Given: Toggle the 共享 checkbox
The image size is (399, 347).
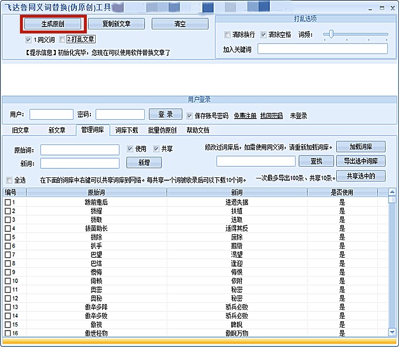Looking at the screenshot, I should 156,149.
